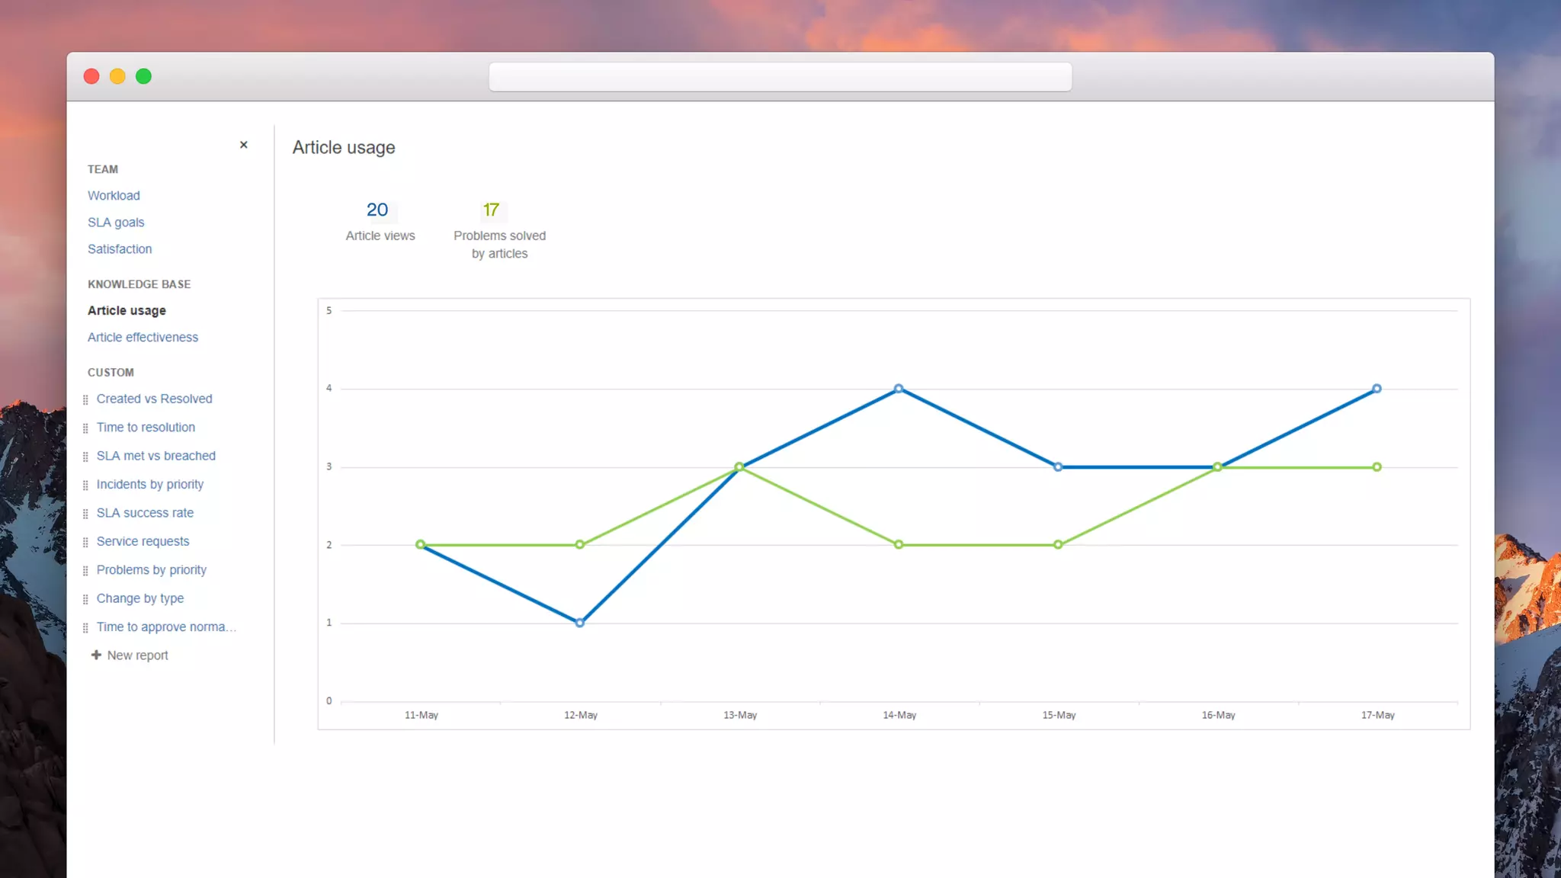Viewport: 1561px width, 878px height.
Task: Click the browser address bar field
Action: pos(780,77)
